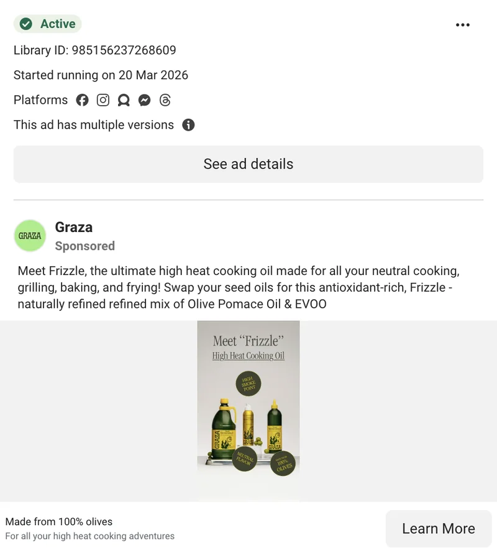
Task: Click the Threads platform icon
Action: pyautogui.click(x=165, y=100)
